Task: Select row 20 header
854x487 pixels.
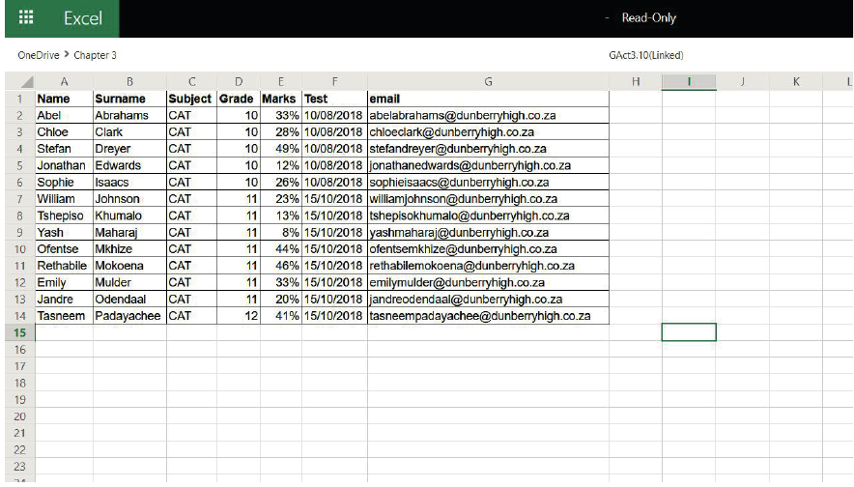Action: [20, 416]
